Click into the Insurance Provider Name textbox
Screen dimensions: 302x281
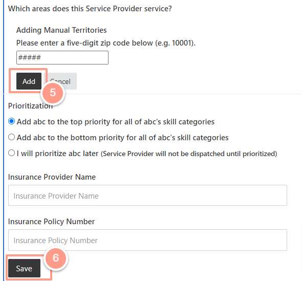coord(147,196)
